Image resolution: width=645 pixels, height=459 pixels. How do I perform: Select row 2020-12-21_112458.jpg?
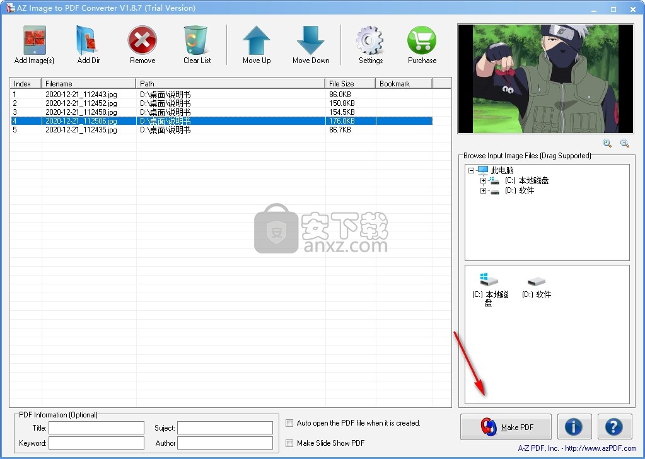point(221,112)
